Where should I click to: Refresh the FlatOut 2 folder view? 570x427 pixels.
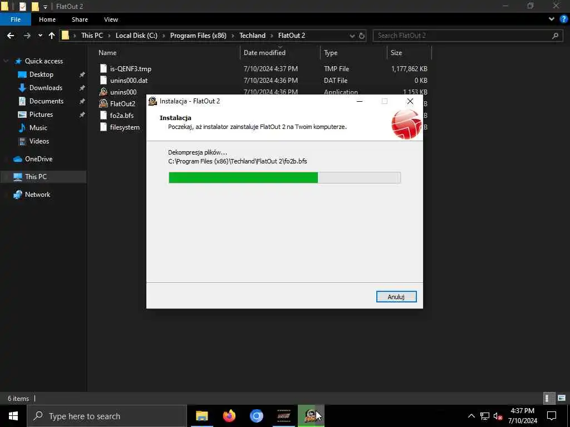point(362,36)
